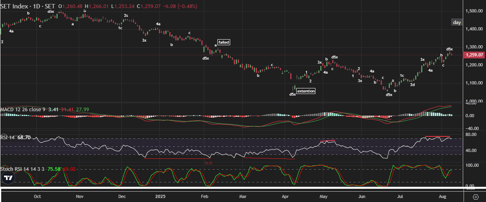This screenshot has width=486, height=202.
Task: Click the RSI value 68.70
Action: 24,137
